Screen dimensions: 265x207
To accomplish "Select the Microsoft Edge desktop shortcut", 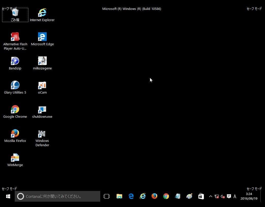I will (x=42, y=39).
